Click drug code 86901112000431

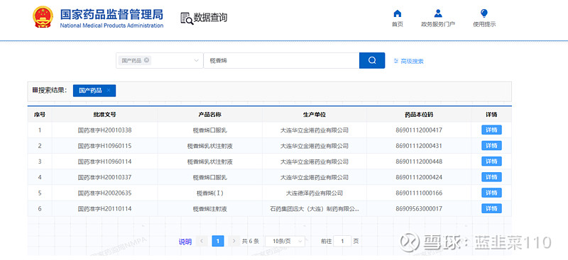pyautogui.click(x=419, y=146)
